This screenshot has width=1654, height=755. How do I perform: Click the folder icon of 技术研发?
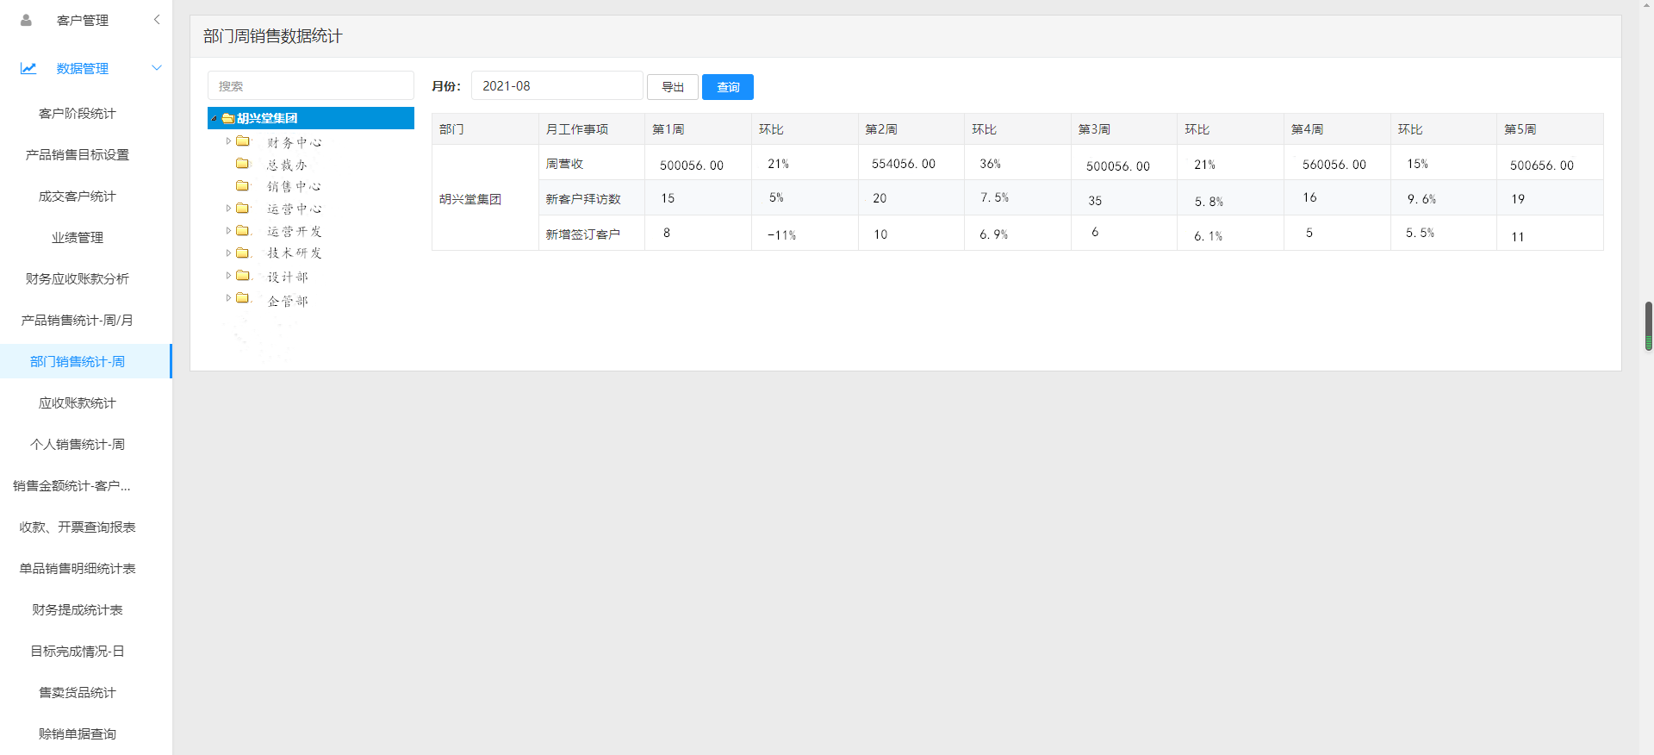point(243,253)
